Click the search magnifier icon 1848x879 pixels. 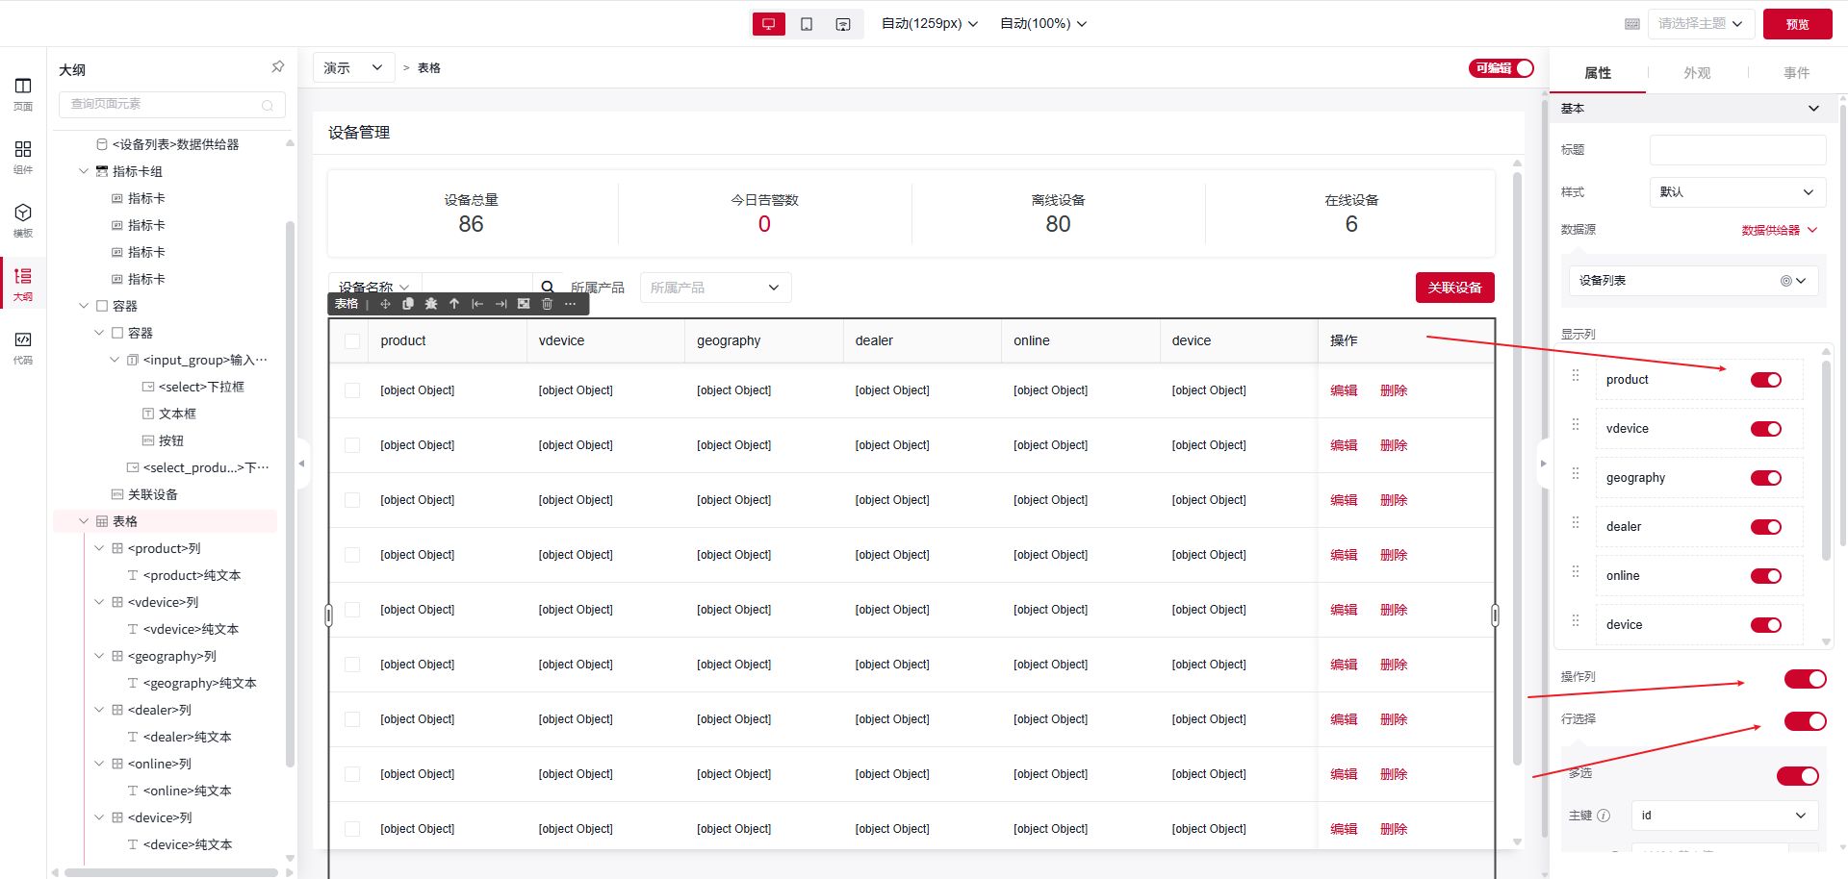(x=547, y=288)
